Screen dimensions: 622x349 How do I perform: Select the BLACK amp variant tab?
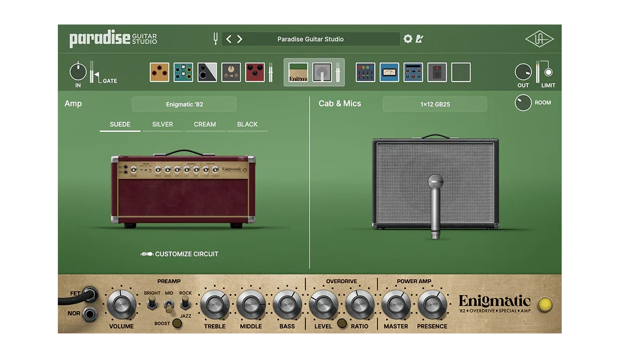pos(247,124)
